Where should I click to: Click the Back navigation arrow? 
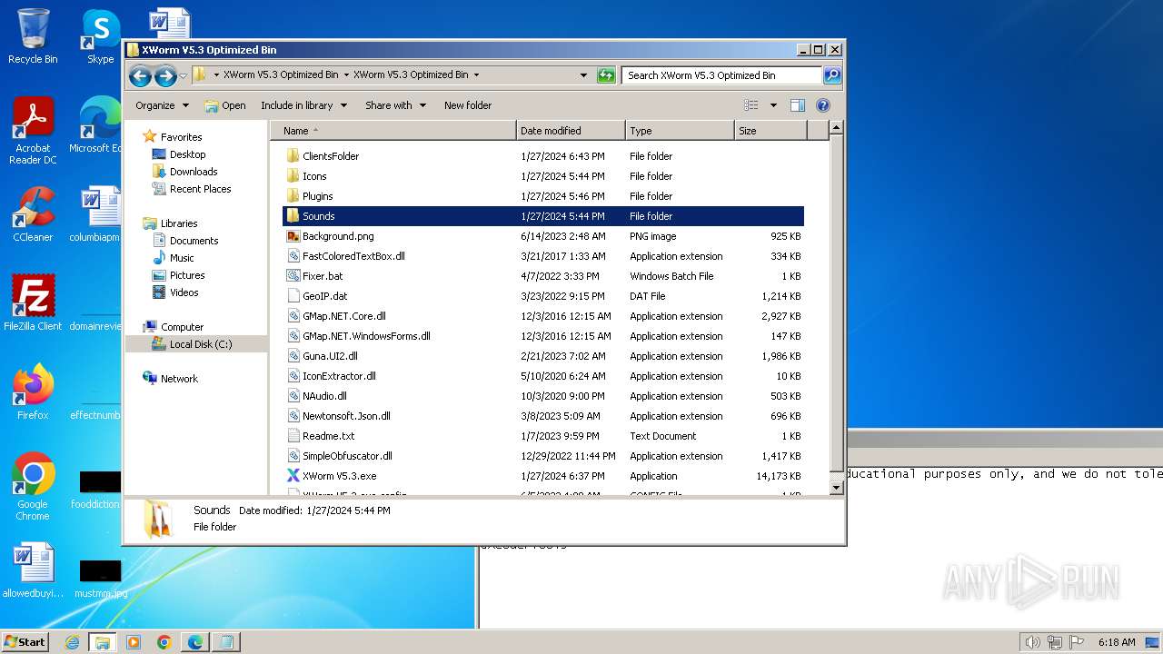click(140, 75)
